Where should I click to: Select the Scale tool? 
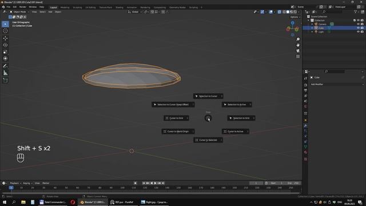click(x=5, y=52)
